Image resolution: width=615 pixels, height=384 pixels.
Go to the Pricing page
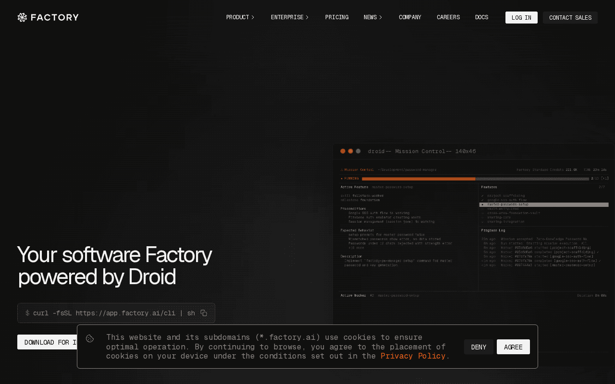[x=337, y=17]
